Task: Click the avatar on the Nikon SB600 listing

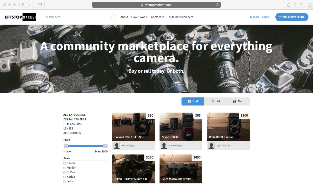Action: (x=164, y=146)
